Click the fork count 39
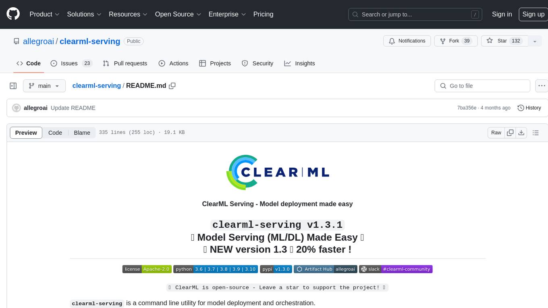Image resolution: width=548 pixels, height=308 pixels. [467, 41]
